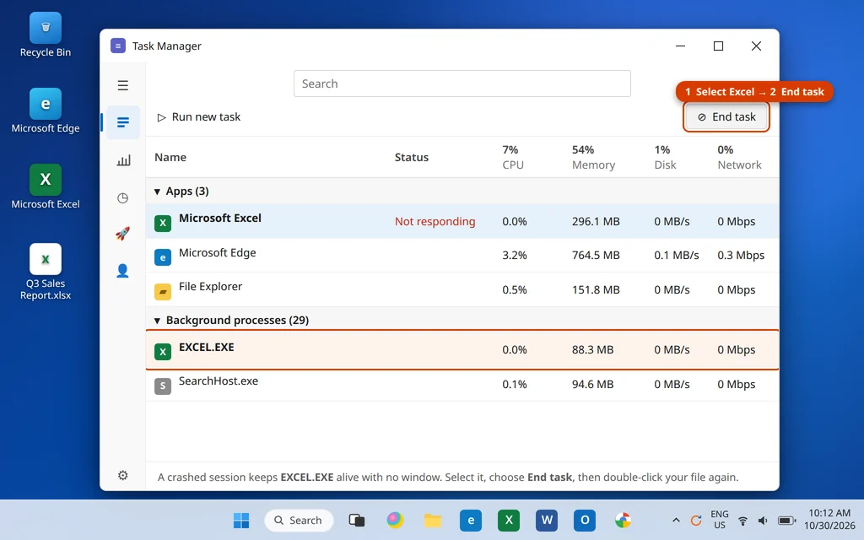The width and height of the screenshot is (864, 540).
Task: Open the battery status tray icon
Action: [787, 521]
